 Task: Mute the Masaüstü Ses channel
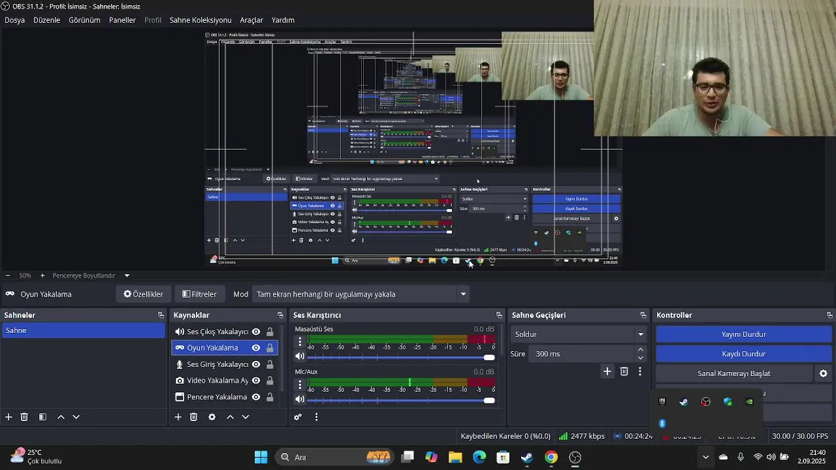(x=300, y=356)
